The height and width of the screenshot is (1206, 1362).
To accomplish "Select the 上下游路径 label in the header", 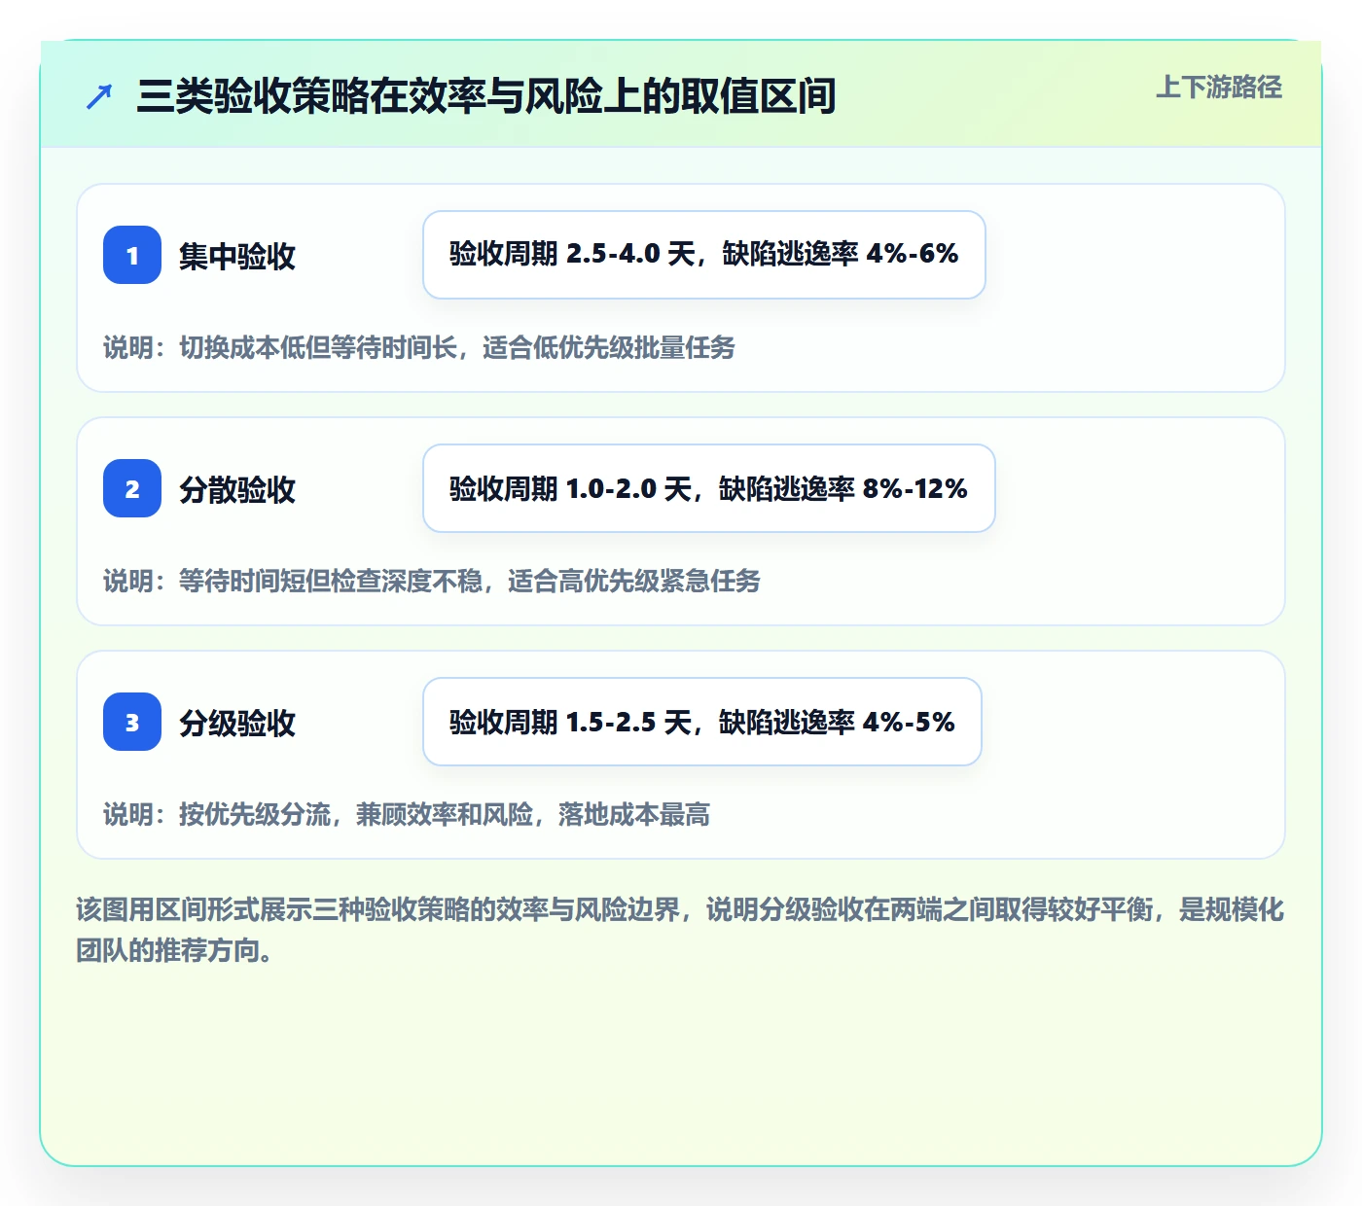I will point(1219,88).
